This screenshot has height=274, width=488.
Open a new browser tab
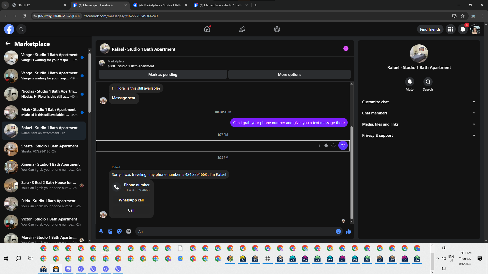(x=256, y=5)
